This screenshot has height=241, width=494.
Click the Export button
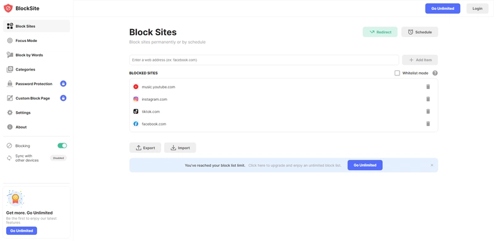click(145, 148)
